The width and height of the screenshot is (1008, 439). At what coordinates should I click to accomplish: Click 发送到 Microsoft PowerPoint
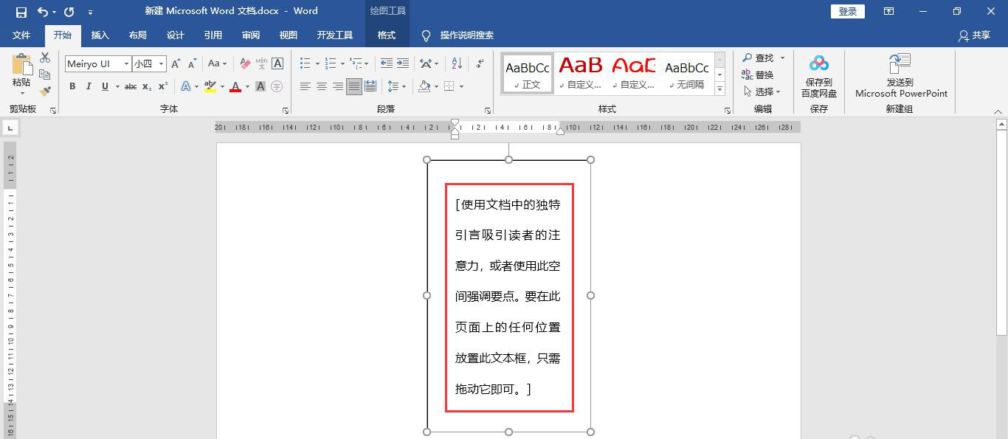tap(900, 74)
